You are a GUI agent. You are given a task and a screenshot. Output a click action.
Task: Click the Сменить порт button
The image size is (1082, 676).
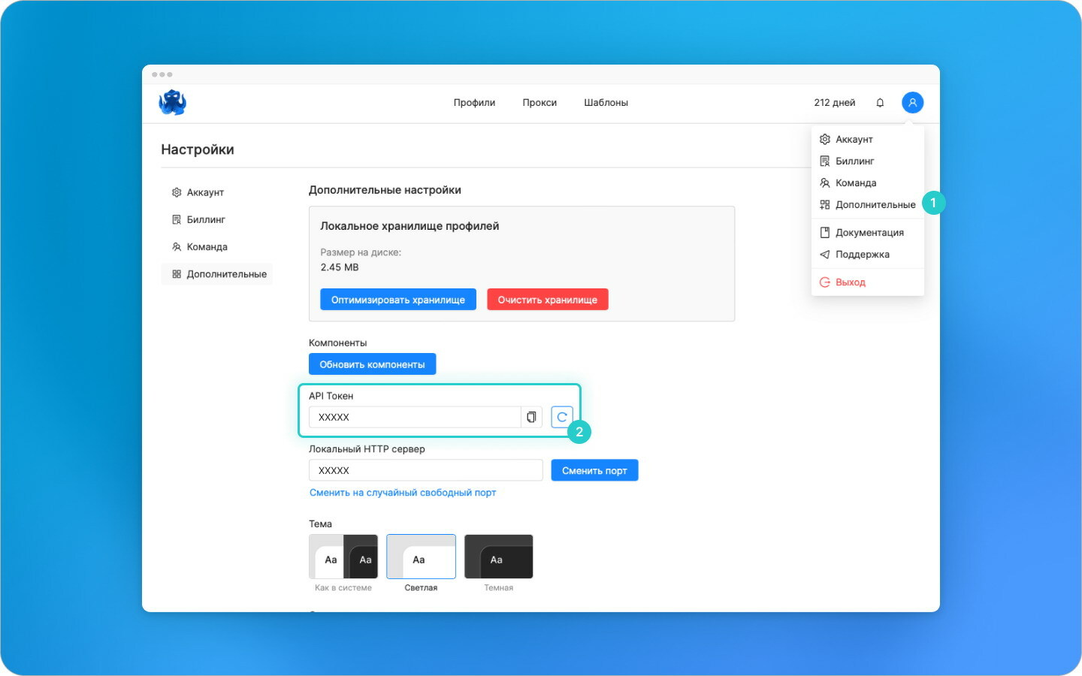(594, 470)
